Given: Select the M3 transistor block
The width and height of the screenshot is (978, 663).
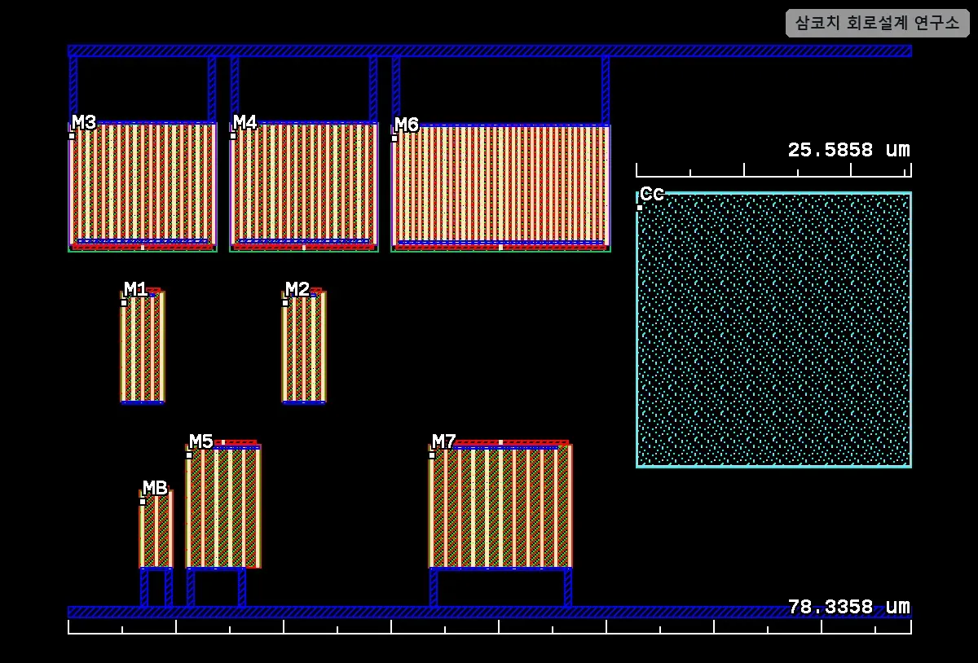Looking at the screenshot, I should (143, 187).
